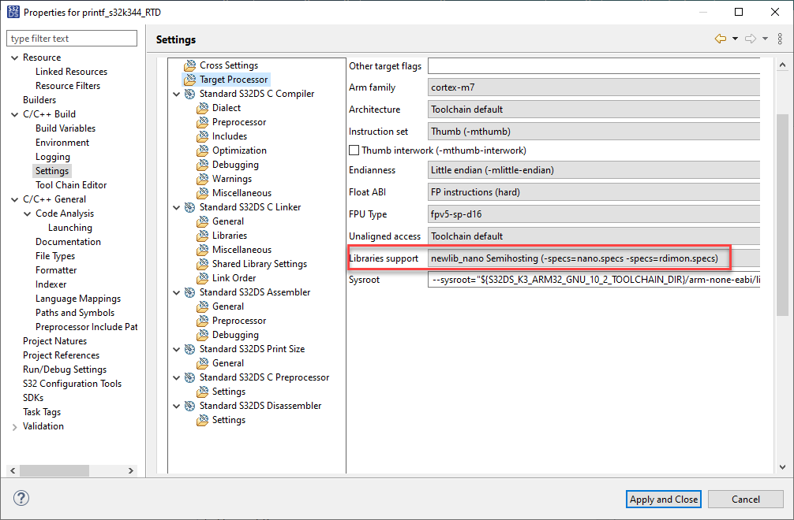Click the Cancel button

745,500
